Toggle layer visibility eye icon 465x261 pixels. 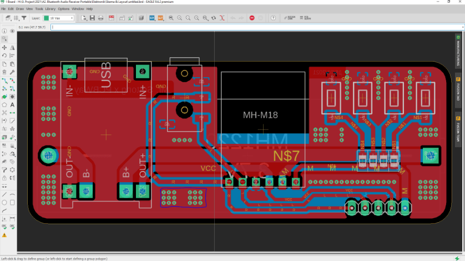pos(12,32)
